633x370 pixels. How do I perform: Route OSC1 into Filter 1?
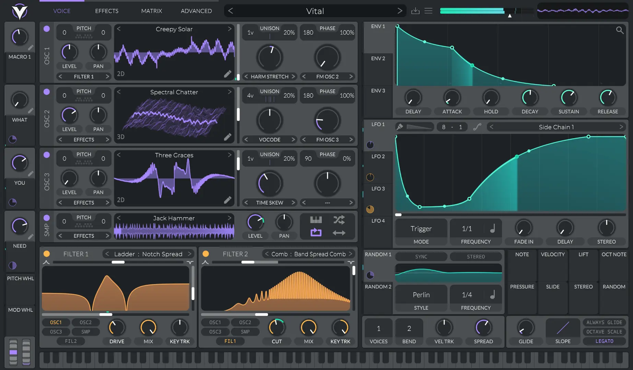56,322
